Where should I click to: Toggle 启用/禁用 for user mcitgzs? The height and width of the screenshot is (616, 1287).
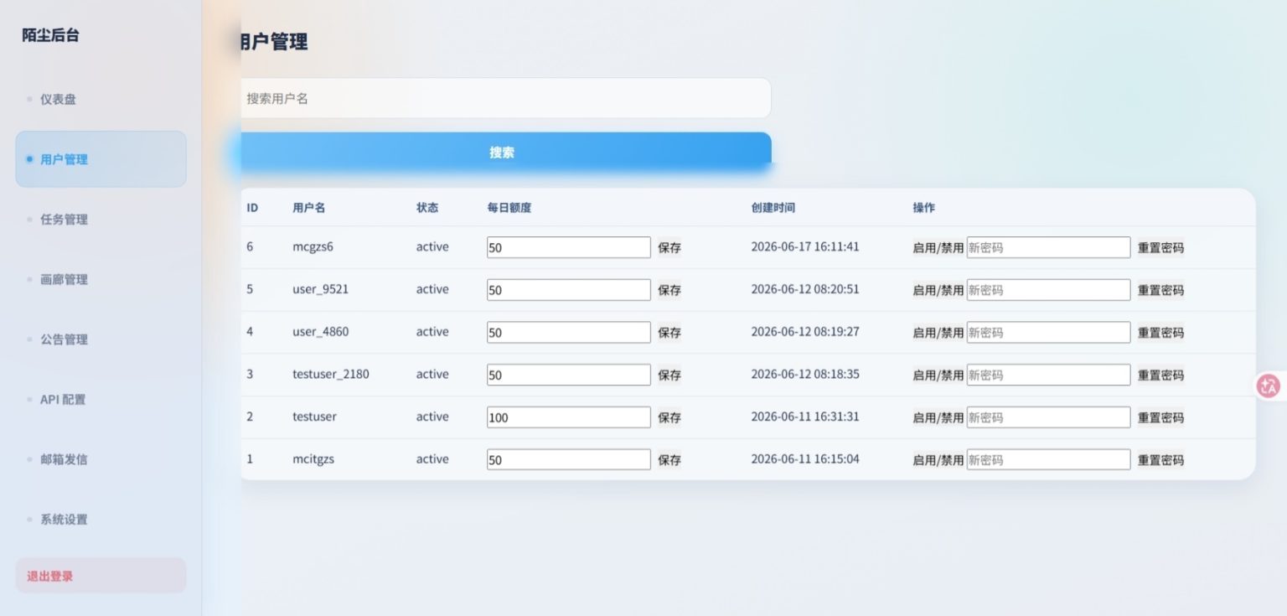(938, 460)
